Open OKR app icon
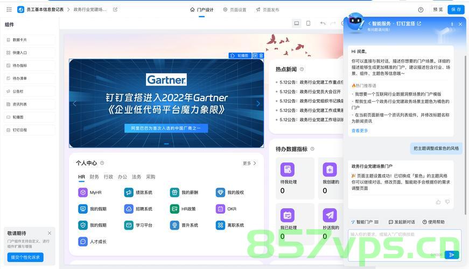 [220, 209]
